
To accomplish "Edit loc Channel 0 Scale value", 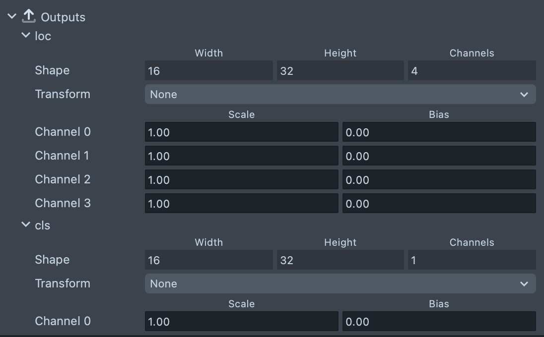I will point(241,132).
